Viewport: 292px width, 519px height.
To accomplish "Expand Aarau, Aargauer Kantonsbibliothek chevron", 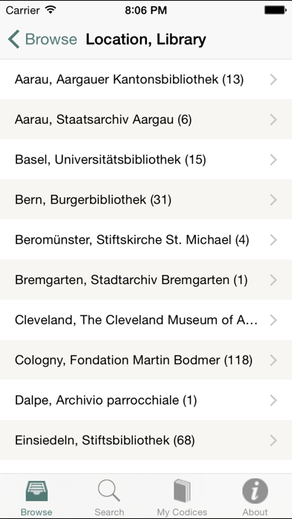I will click(273, 80).
